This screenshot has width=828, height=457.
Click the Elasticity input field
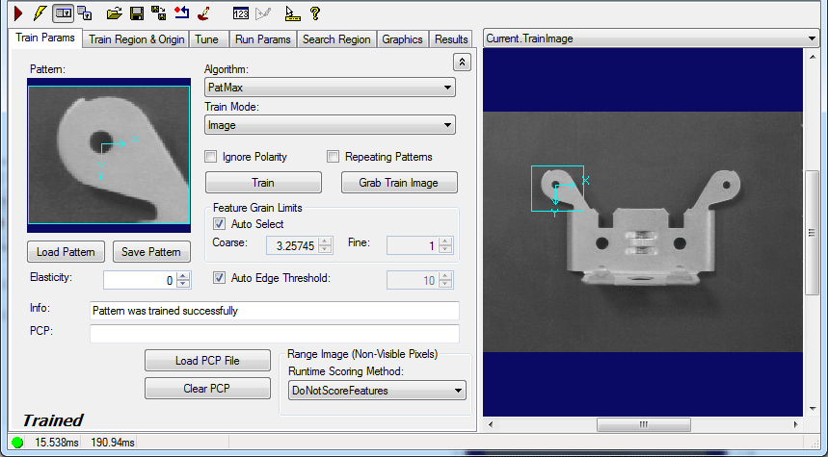click(x=140, y=280)
